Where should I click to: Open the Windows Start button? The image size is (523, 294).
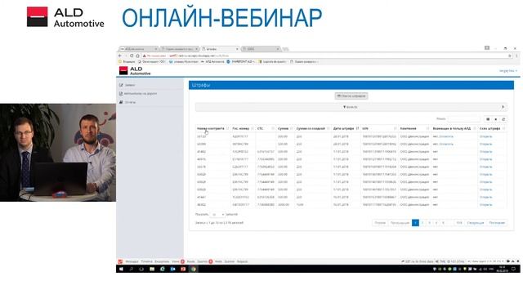[121, 269]
